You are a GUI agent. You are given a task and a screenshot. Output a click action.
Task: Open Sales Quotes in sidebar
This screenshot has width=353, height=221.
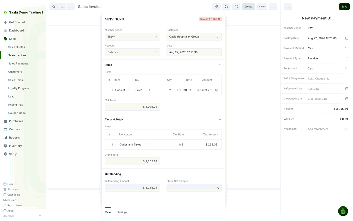[x=17, y=47]
